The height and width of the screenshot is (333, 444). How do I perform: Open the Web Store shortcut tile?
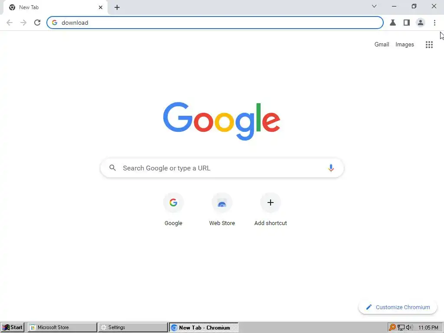click(x=222, y=209)
